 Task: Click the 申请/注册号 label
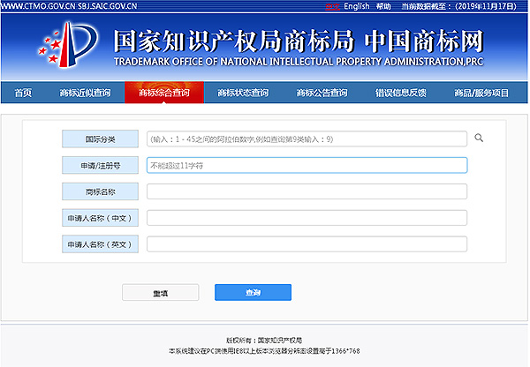[x=100, y=165]
